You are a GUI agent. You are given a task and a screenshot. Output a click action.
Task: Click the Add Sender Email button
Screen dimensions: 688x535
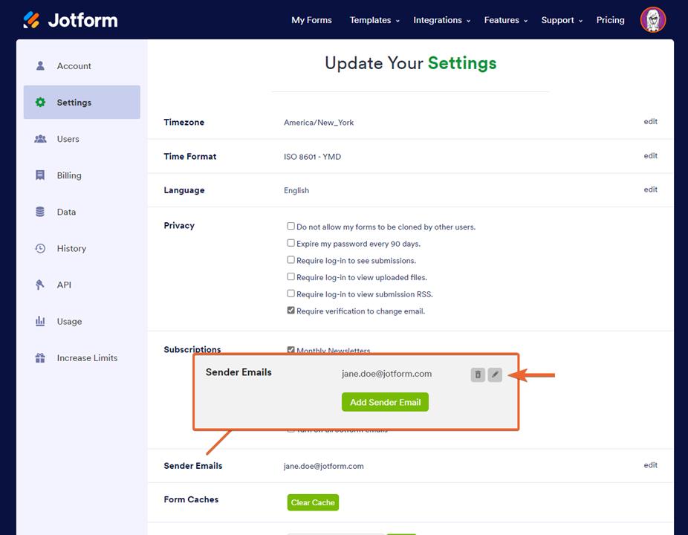(x=385, y=402)
